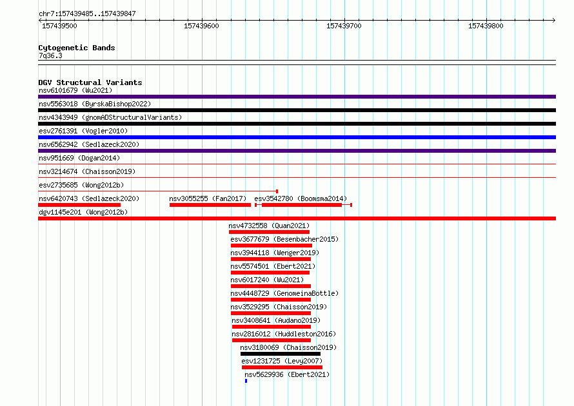
Task: Click the esv2735685 Wong2012b end marker
Action: tap(277, 191)
